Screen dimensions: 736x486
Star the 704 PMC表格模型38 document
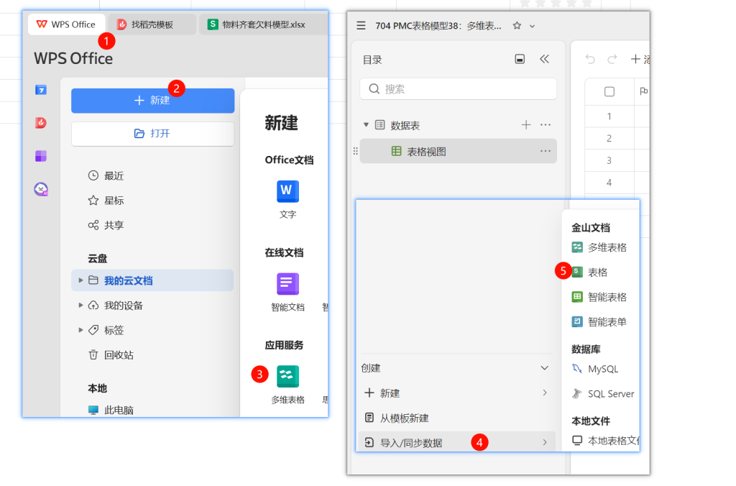517,25
